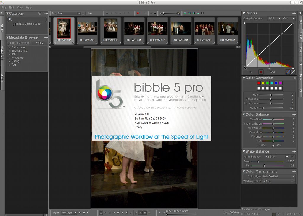Open the Edit menu

point(12,7)
